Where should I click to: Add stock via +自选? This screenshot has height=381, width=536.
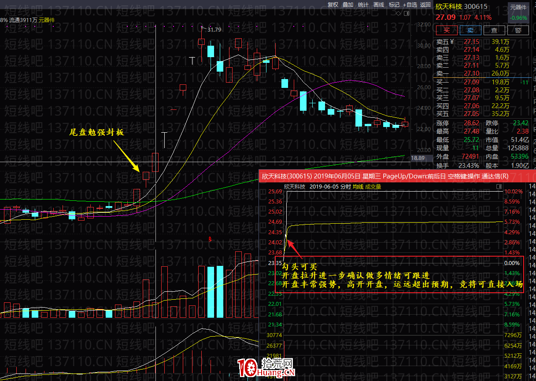pos(410,5)
